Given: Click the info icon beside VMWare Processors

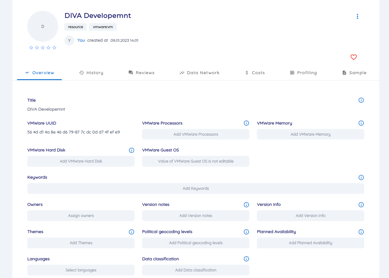Looking at the screenshot, I should 246,123.
